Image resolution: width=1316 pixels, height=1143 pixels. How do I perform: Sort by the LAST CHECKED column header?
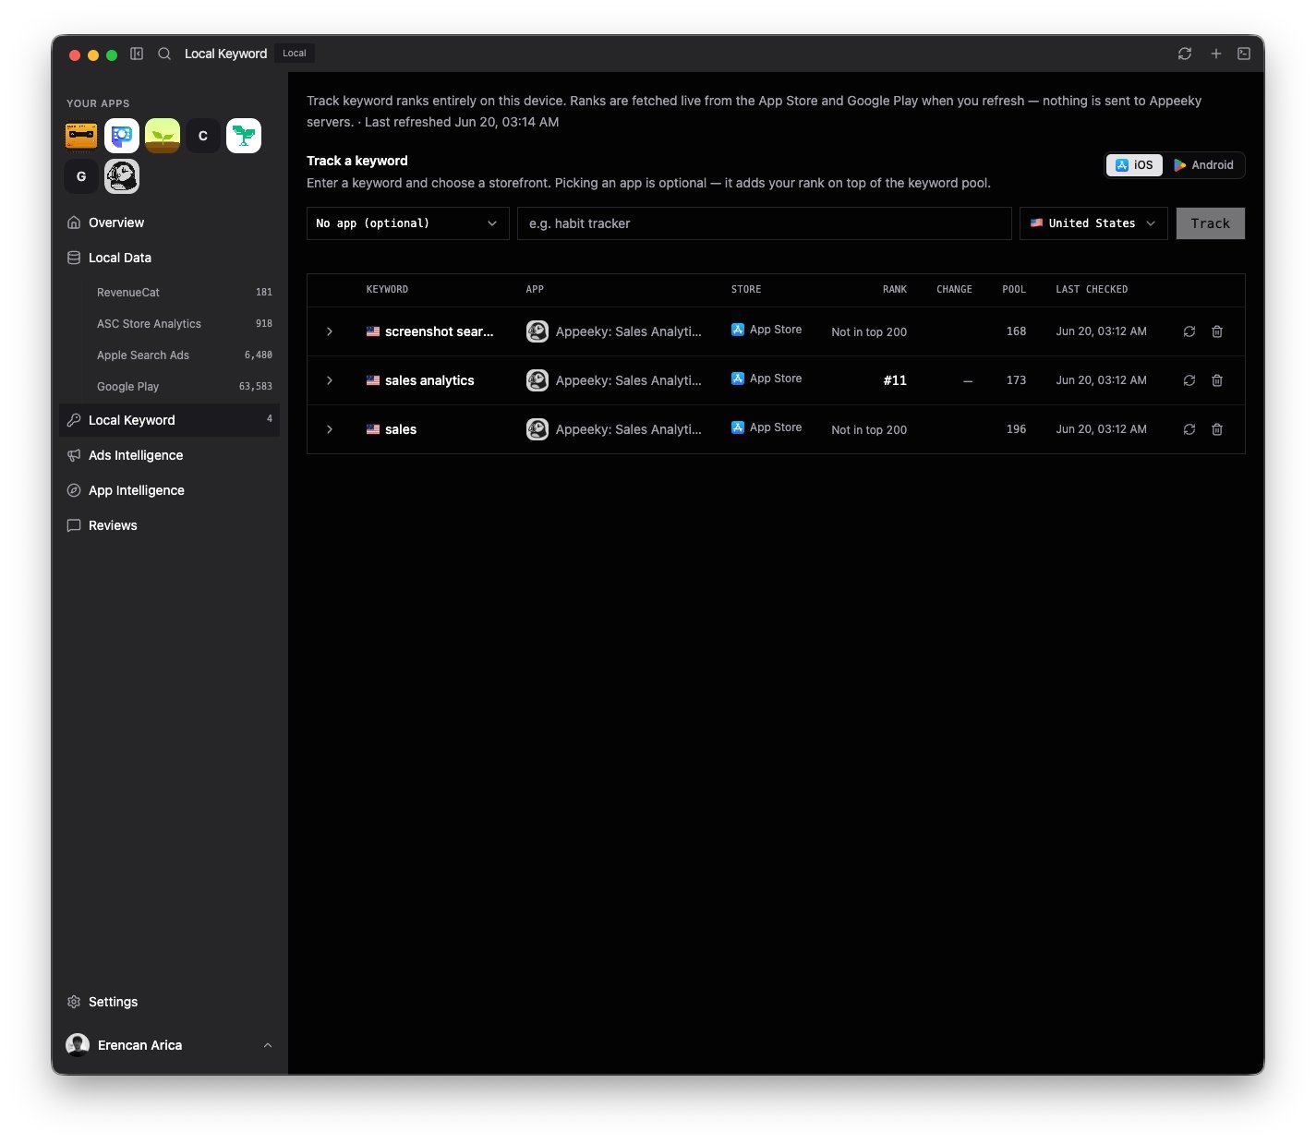pyautogui.click(x=1092, y=290)
